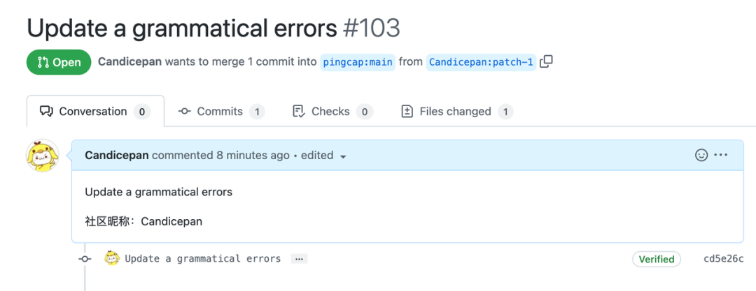756x291 pixels.
Task: Open the Candicepan:patch-1 head branch link
Action: click(x=481, y=62)
